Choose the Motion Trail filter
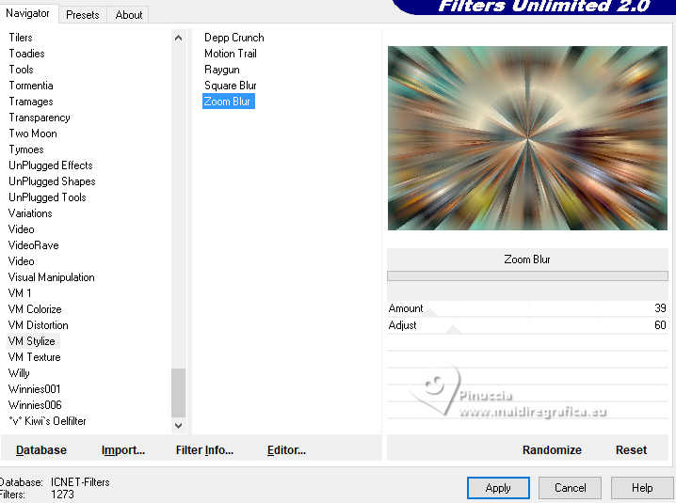 coord(231,54)
